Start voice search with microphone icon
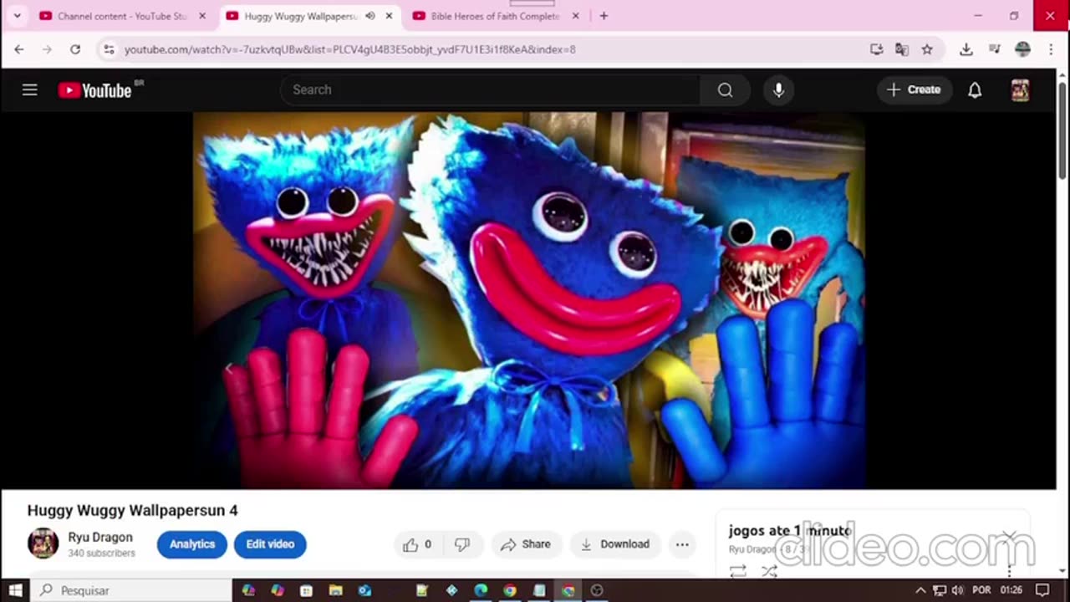 [778, 89]
